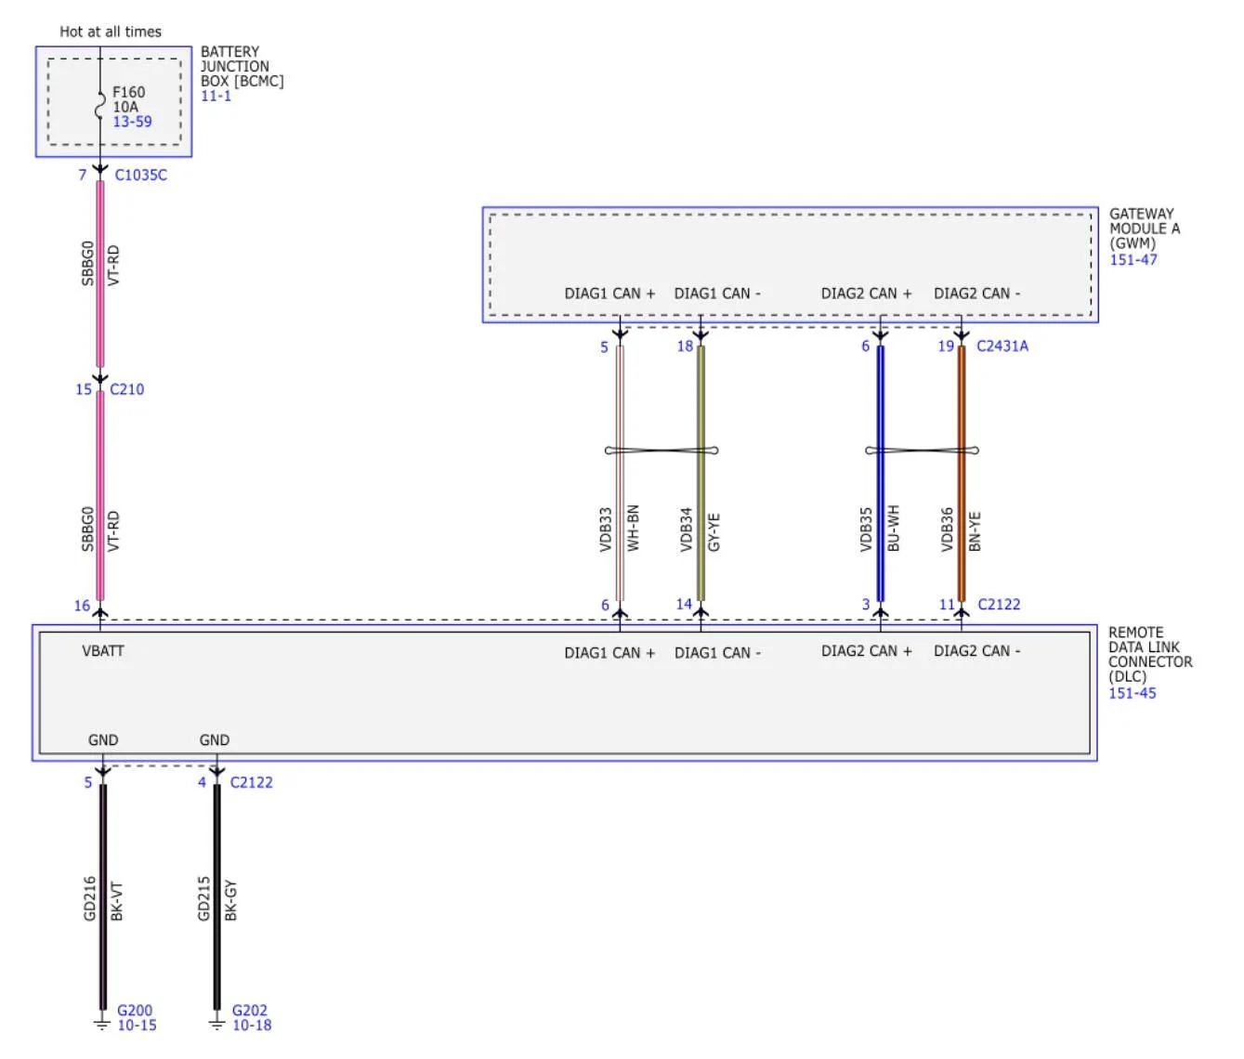Click the orange BN-YE VDB36 wire
The height and width of the screenshot is (1059, 1244).
962,474
